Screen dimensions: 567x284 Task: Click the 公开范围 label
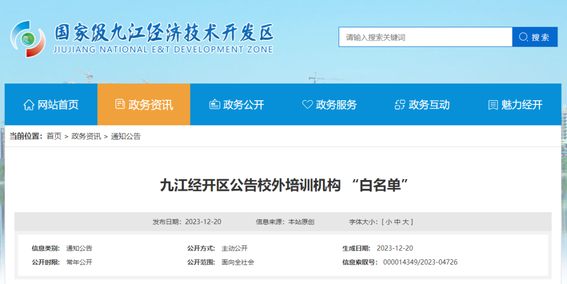(202, 262)
